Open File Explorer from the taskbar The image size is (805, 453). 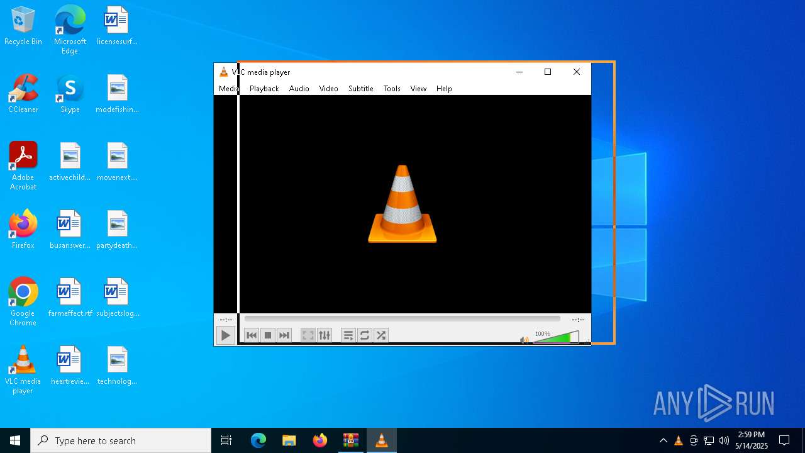(x=289, y=440)
